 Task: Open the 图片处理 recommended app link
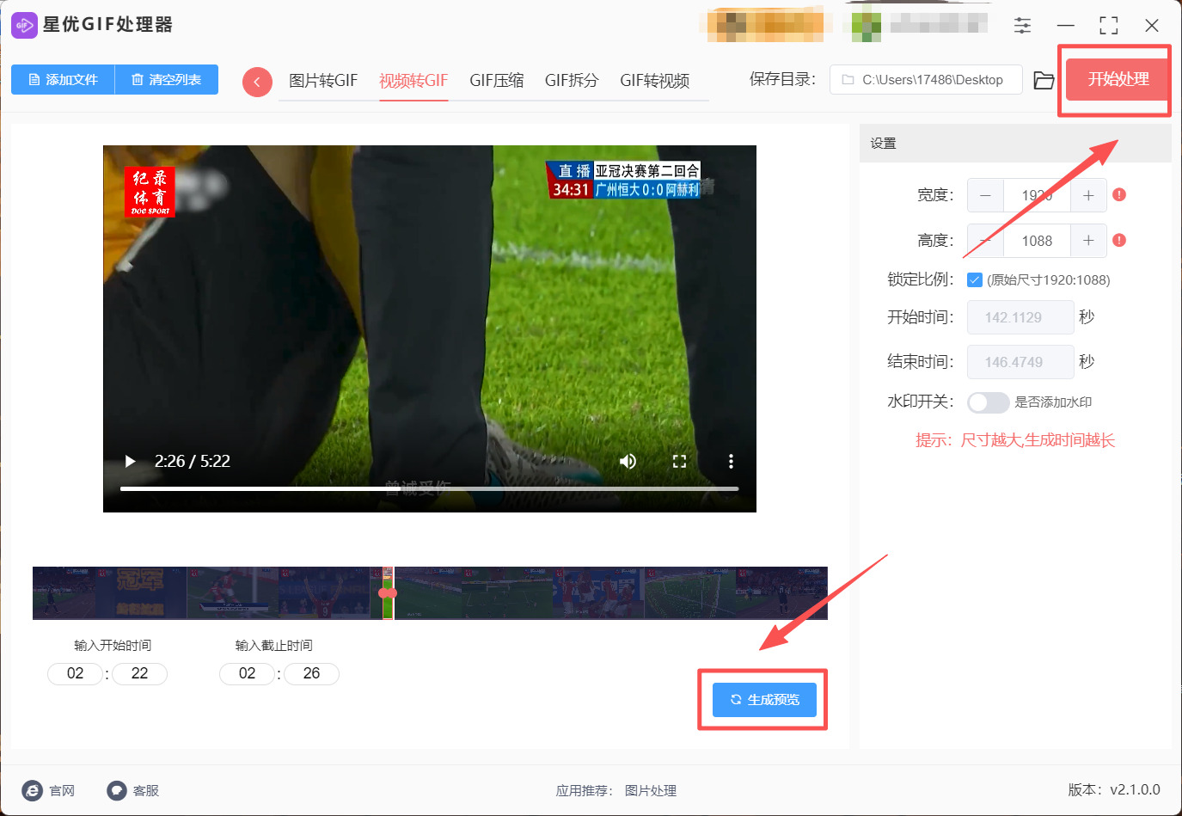tap(651, 790)
